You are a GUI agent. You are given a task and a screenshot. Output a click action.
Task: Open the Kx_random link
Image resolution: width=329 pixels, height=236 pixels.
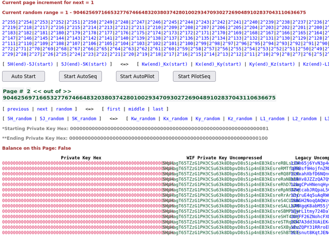[176, 119]
